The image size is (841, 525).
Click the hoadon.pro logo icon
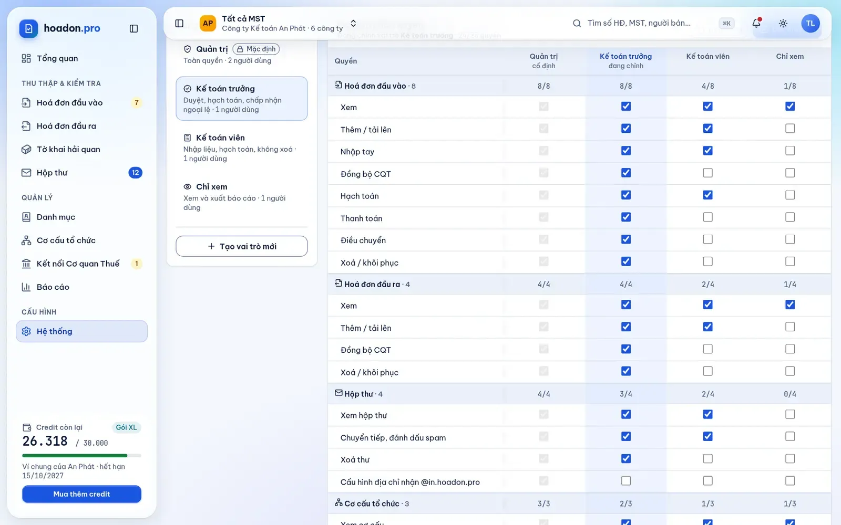pyautogui.click(x=28, y=28)
